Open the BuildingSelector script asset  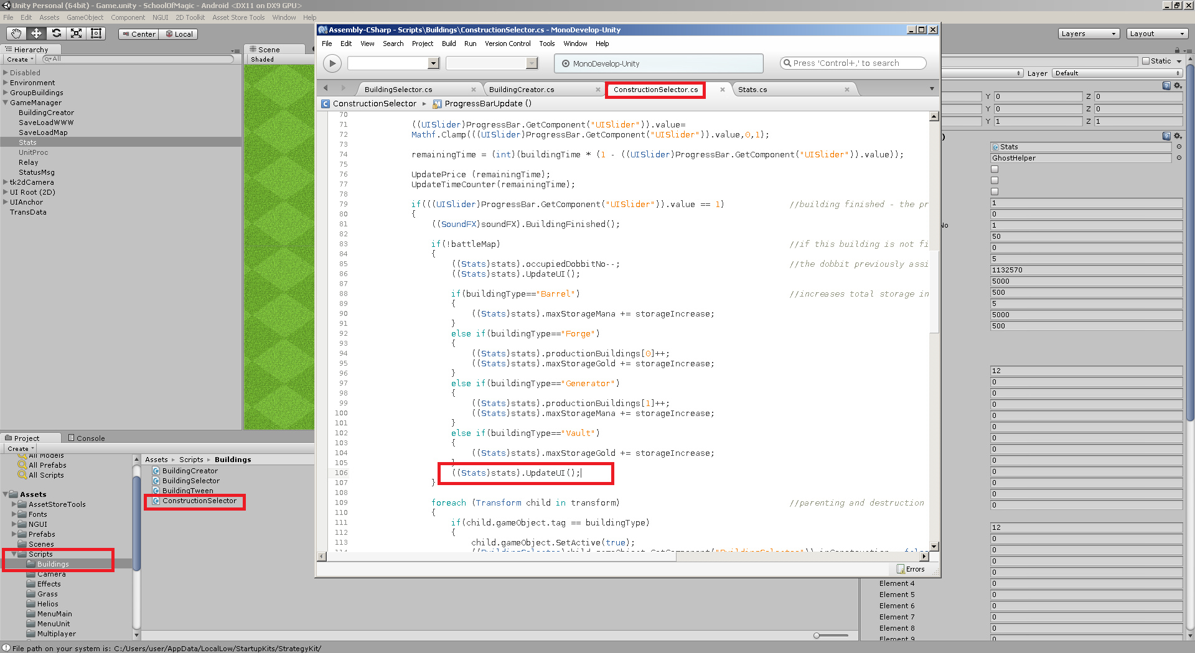[x=190, y=481]
